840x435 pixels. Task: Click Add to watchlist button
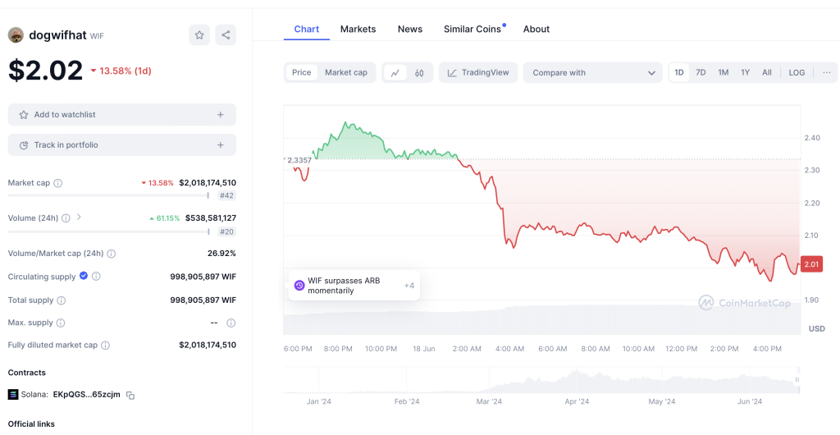(x=122, y=115)
